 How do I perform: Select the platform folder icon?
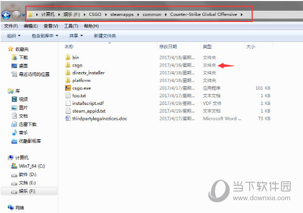[x=68, y=80]
